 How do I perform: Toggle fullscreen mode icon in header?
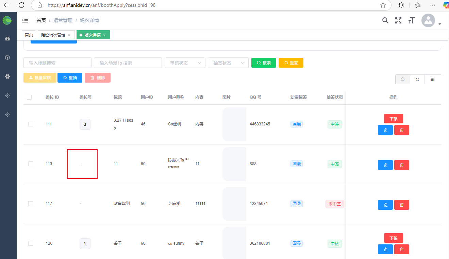(x=398, y=20)
